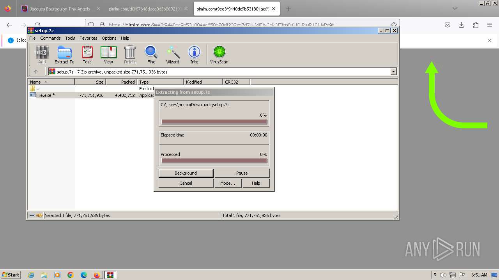Open File Explorer from taskbar
Image resolution: width=499 pixels, height=280 pixels.
click(x=44, y=275)
